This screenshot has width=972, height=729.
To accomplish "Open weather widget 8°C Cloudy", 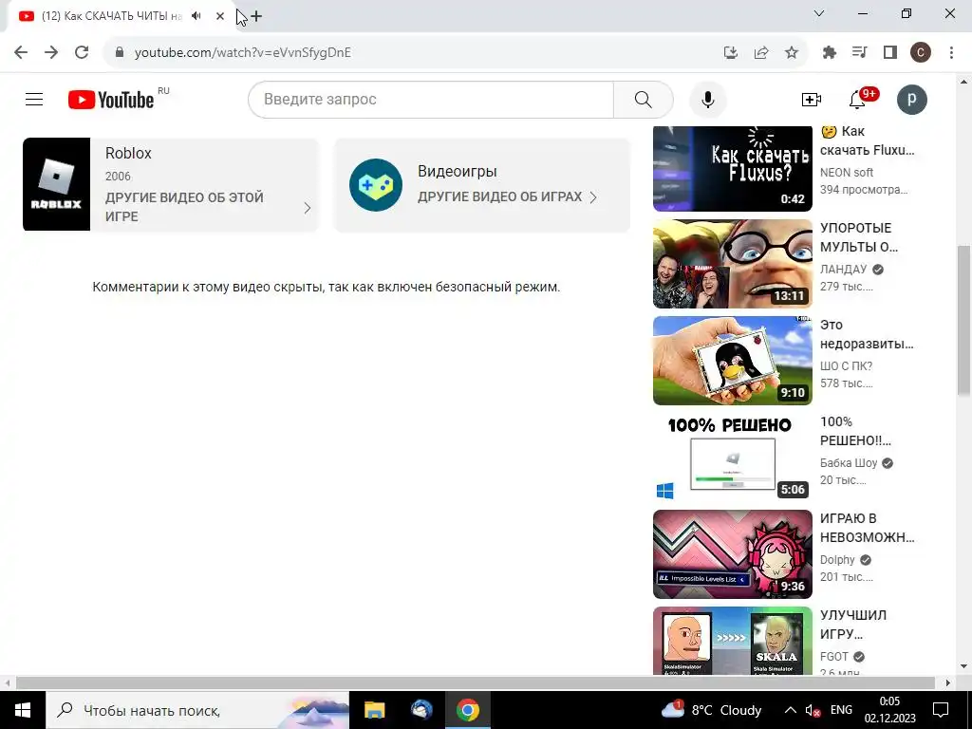I will pos(711,710).
